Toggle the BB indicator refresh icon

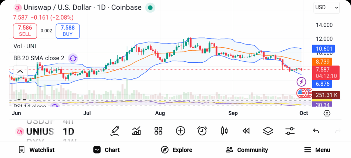pyautogui.click(x=73, y=58)
